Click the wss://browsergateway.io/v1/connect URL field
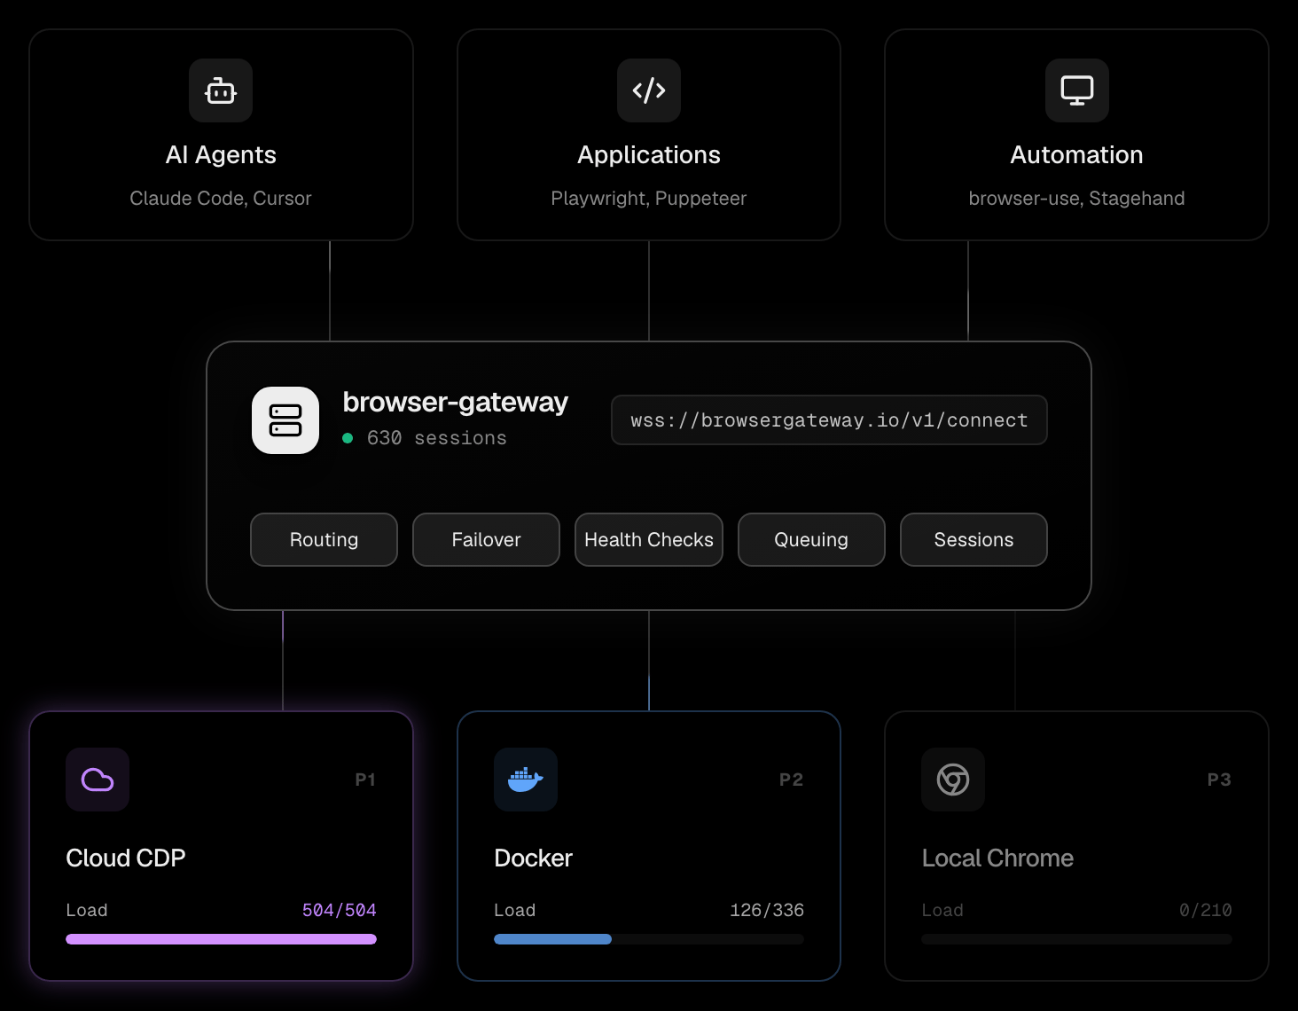Viewport: 1298px width, 1011px height. (x=829, y=420)
